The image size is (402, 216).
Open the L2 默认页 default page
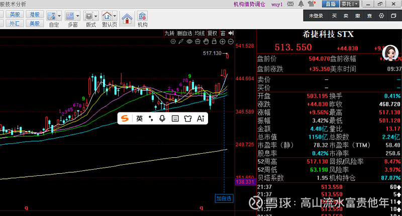click(107, 16)
